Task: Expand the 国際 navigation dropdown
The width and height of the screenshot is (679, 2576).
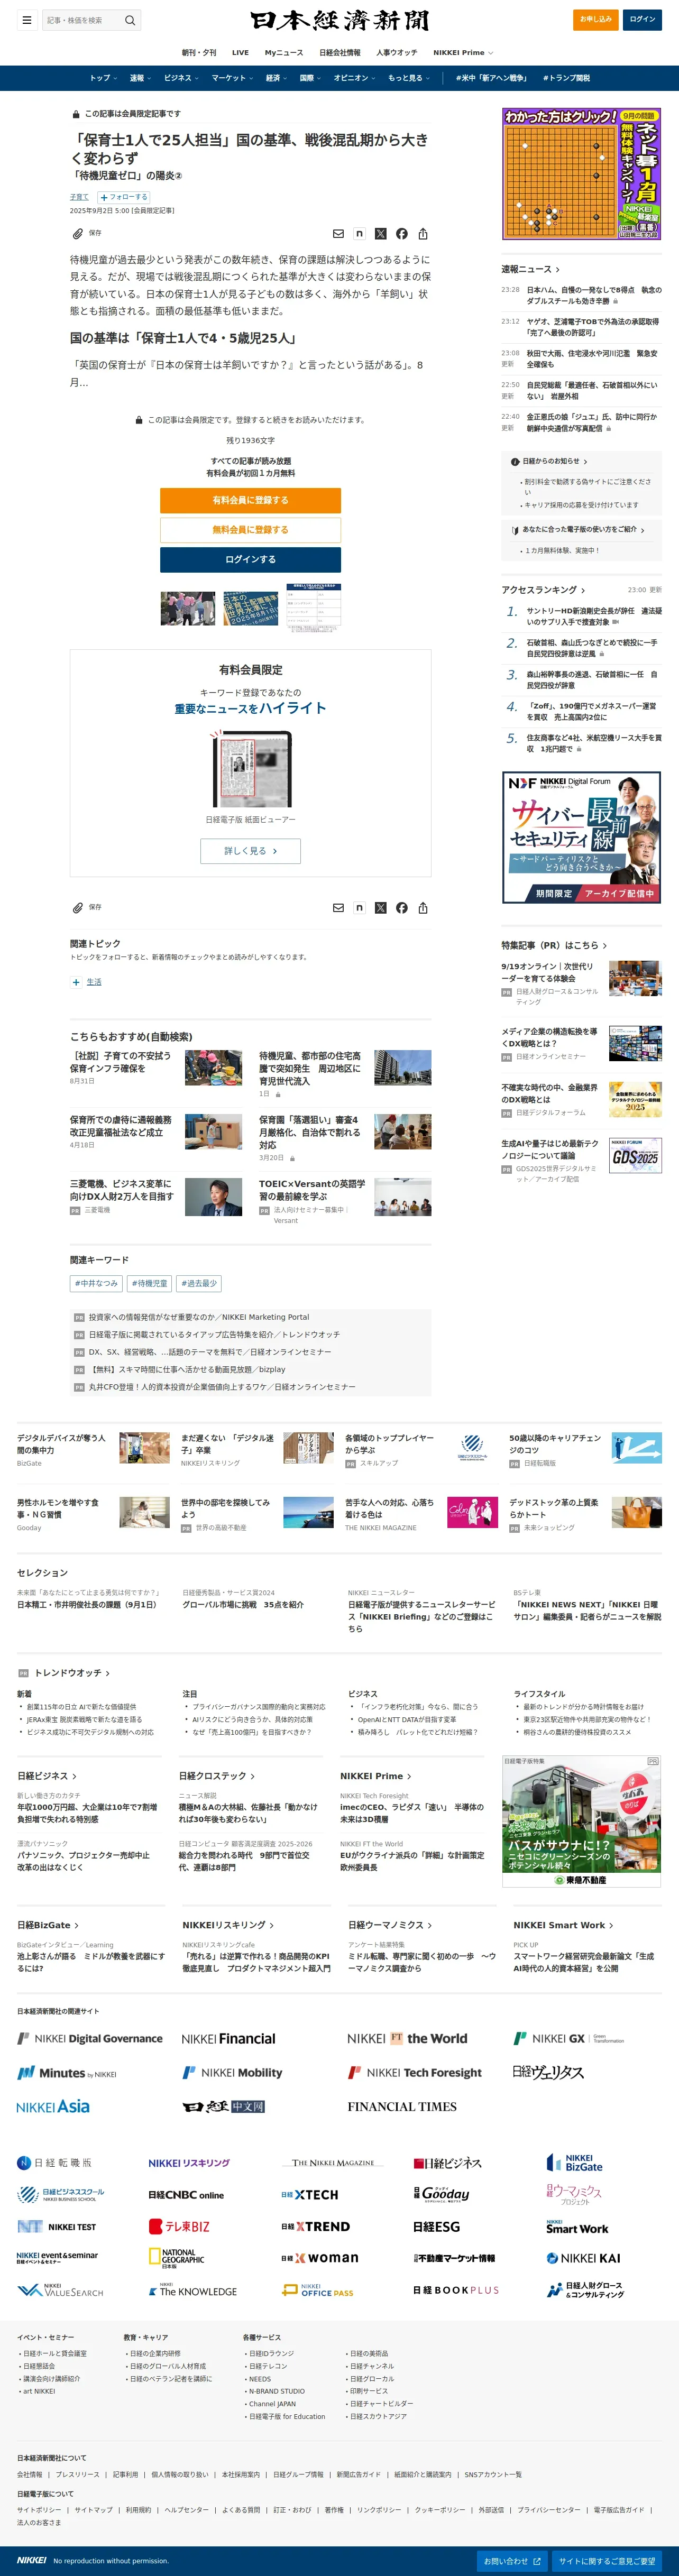Action: (311, 78)
